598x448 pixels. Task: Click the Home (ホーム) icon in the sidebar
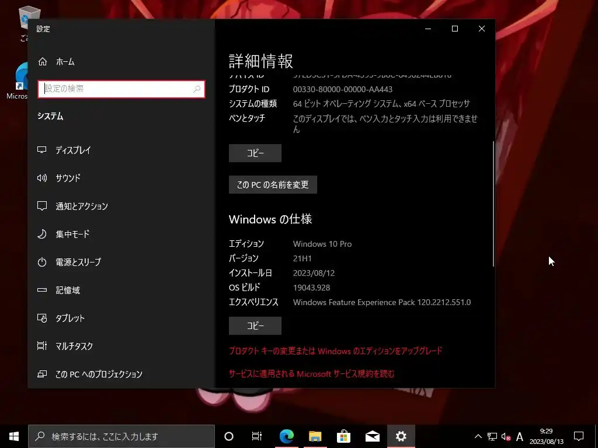click(42, 61)
